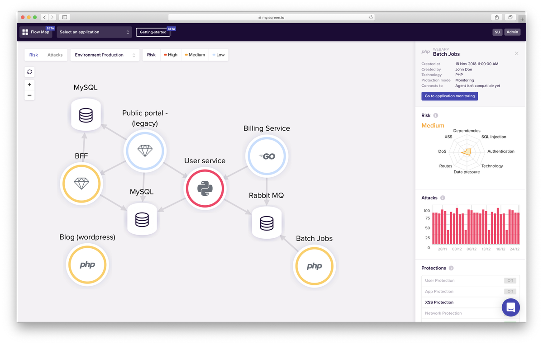
Task: Click the Monitoring protection mode value
Action: point(464,80)
